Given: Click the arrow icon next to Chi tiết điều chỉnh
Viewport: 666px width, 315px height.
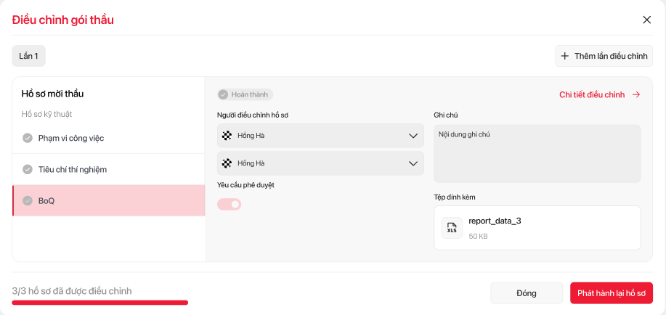Looking at the screenshot, I should pyautogui.click(x=636, y=94).
